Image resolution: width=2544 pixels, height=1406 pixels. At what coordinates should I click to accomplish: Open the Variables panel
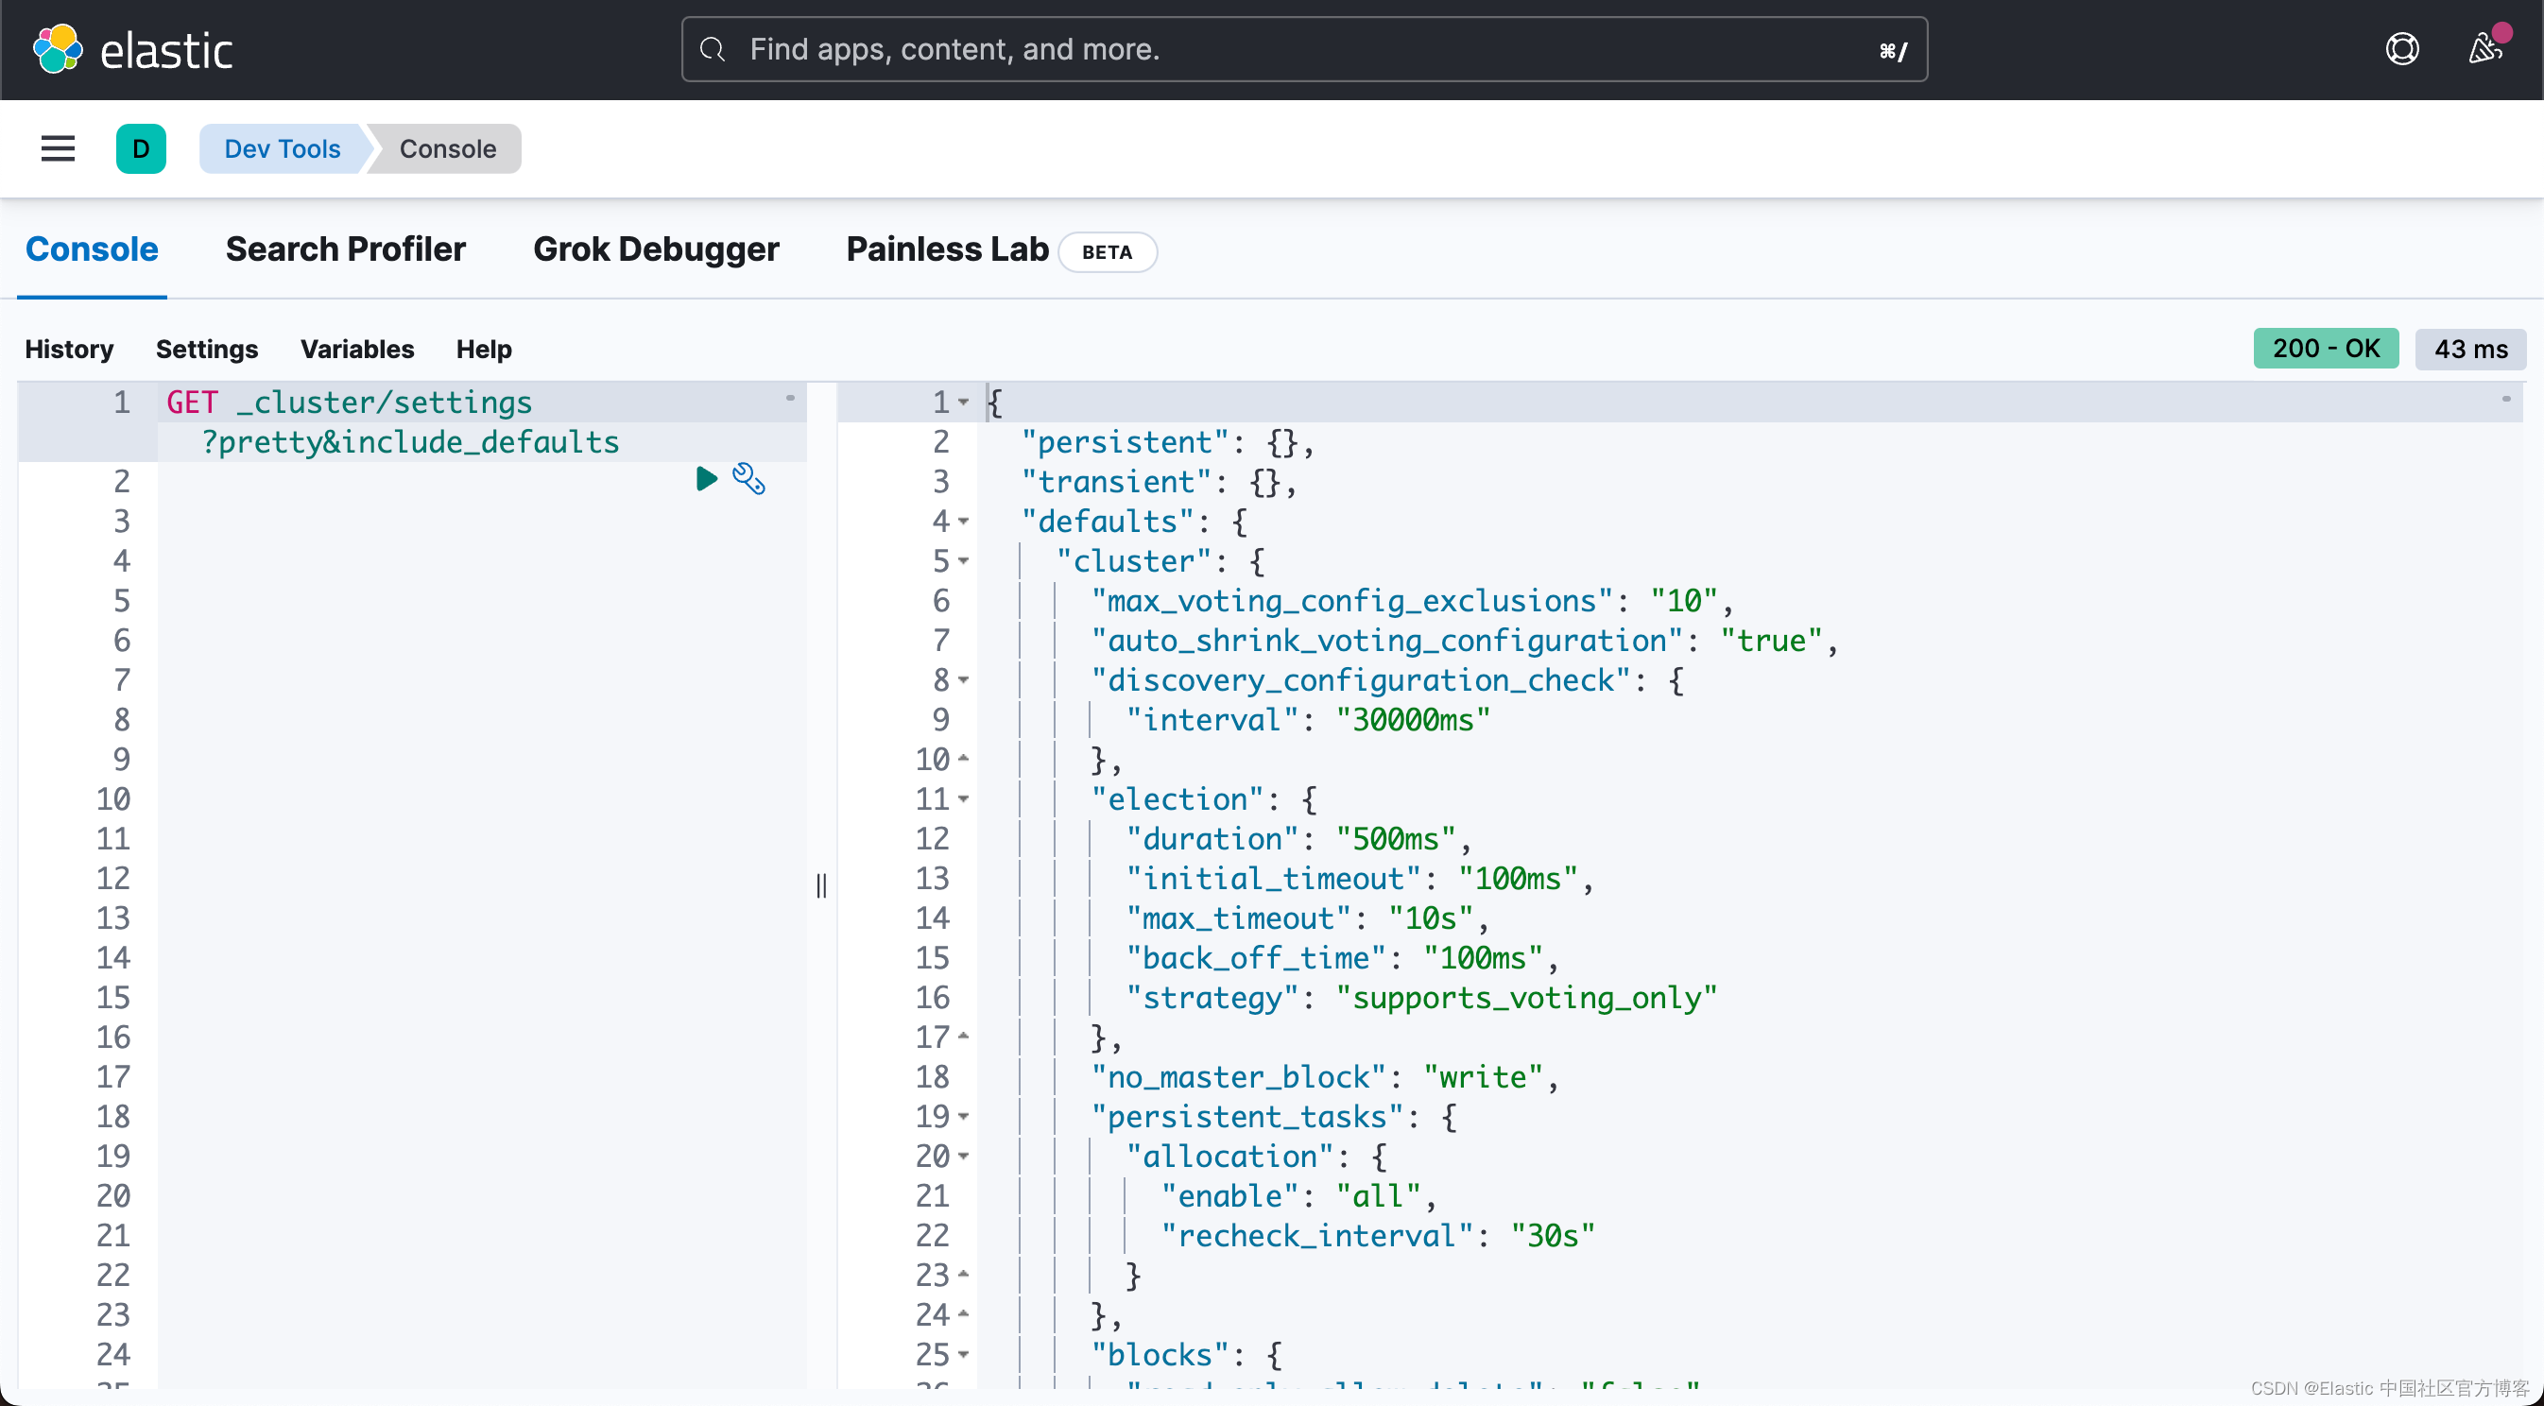click(x=357, y=349)
